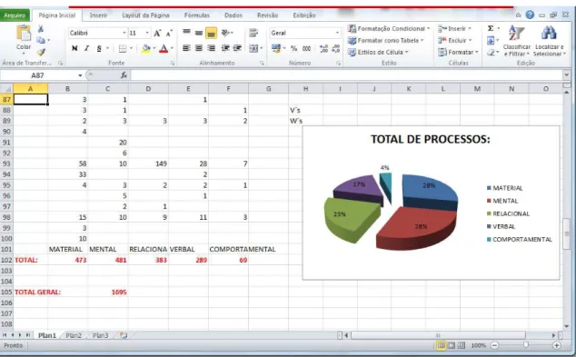Screen dimensions: 576x357
Task: Decrease font size with small A icon
Action: (x=169, y=34)
